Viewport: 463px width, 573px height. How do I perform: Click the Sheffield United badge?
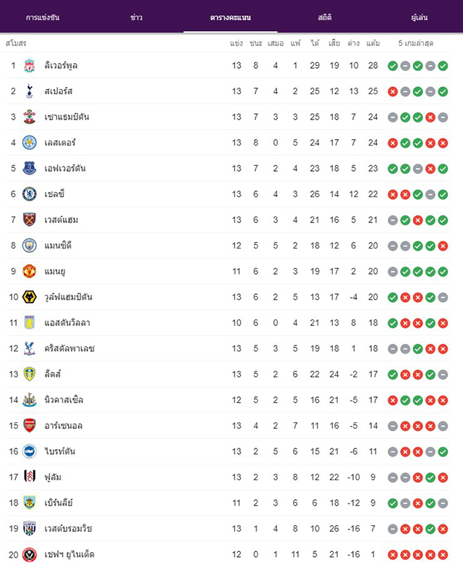29,554
